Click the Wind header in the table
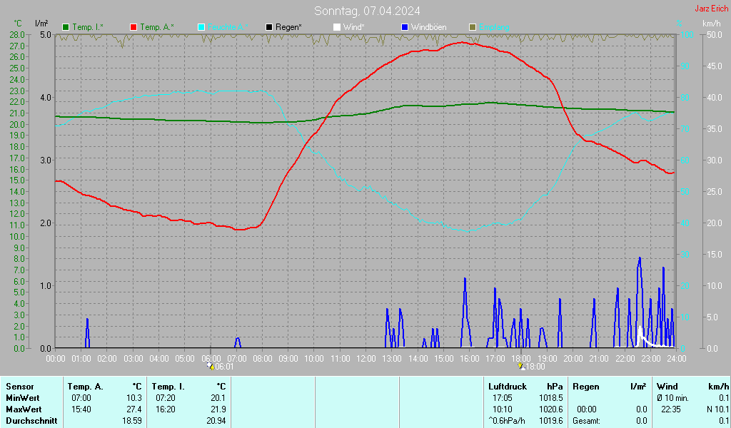 (667, 387)
